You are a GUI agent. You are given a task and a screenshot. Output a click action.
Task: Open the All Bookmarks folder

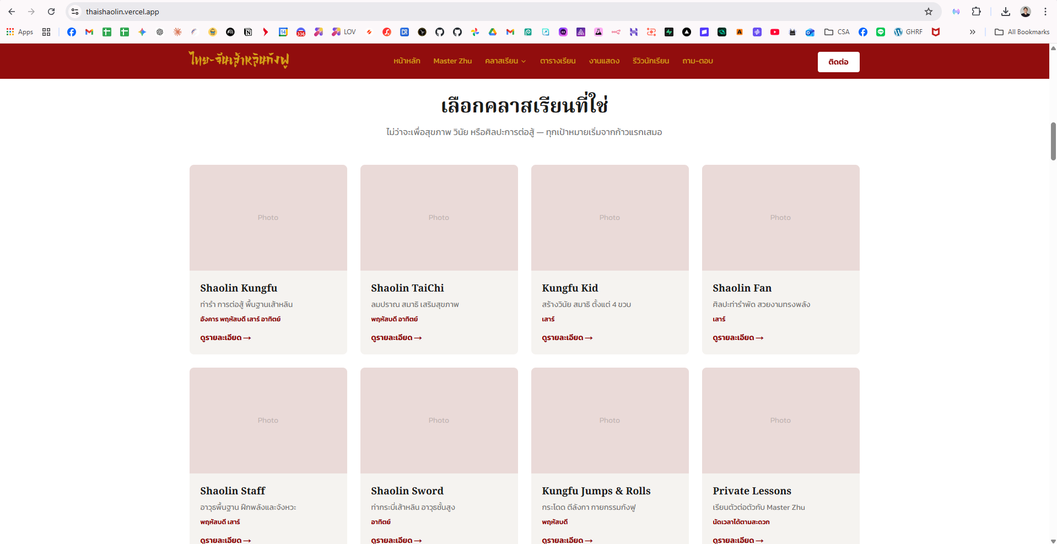pyautogui.click(x=1022, y=32)
